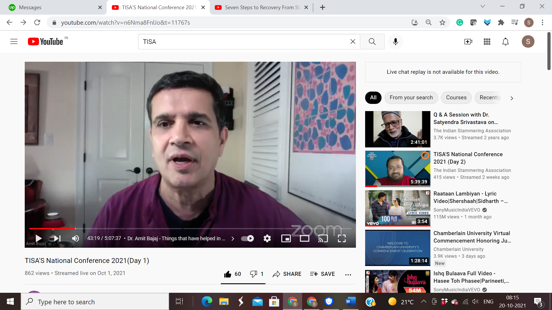This screenshot has width=552, height=310.
Task: Click the address bar URL
Action: [125, 22]
